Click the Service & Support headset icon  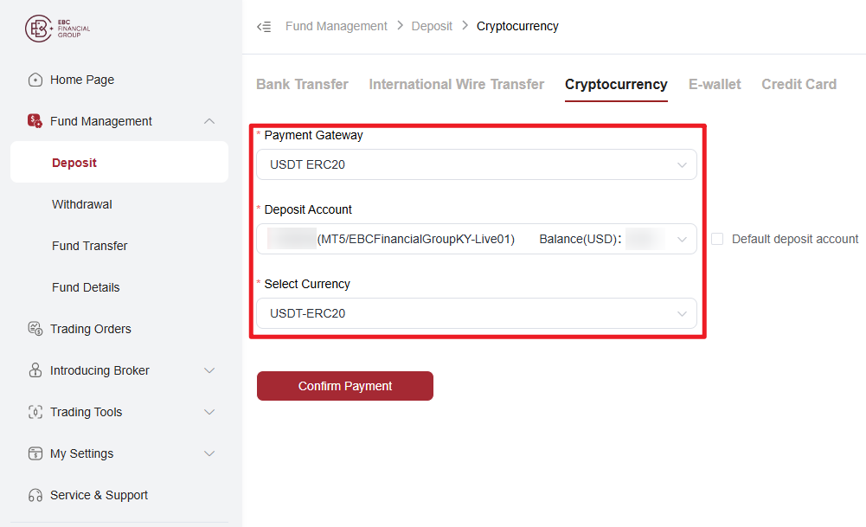pyautogui.click(x=35, y=495)
